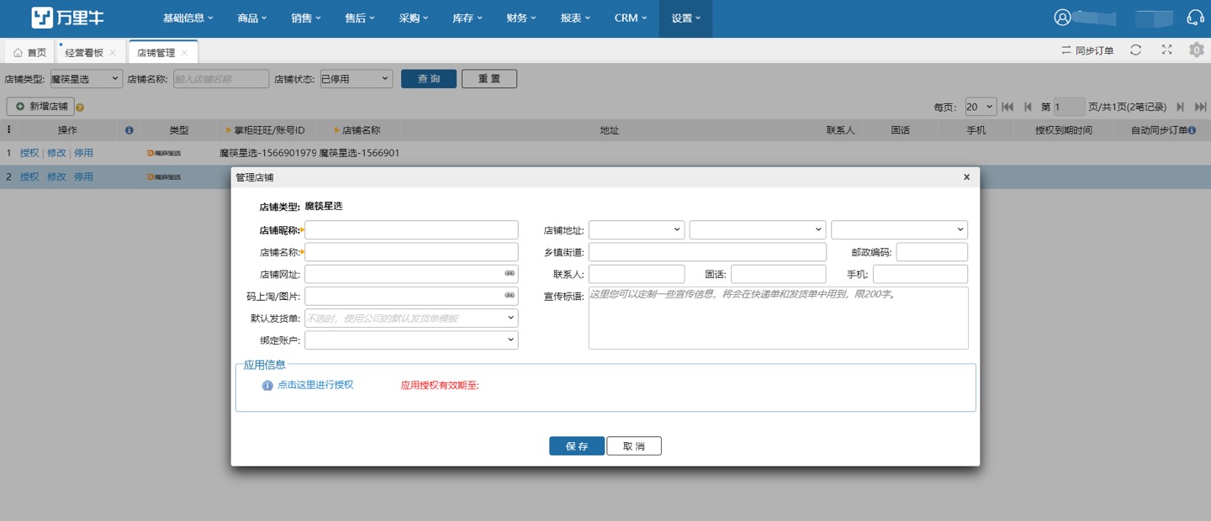Focus the 联系人 input field
1211x521 pixels.
pos(637,274)
